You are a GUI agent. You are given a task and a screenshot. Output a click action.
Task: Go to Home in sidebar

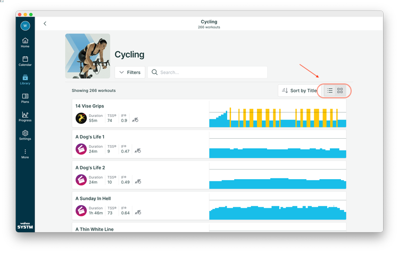(x=25, y=43)
